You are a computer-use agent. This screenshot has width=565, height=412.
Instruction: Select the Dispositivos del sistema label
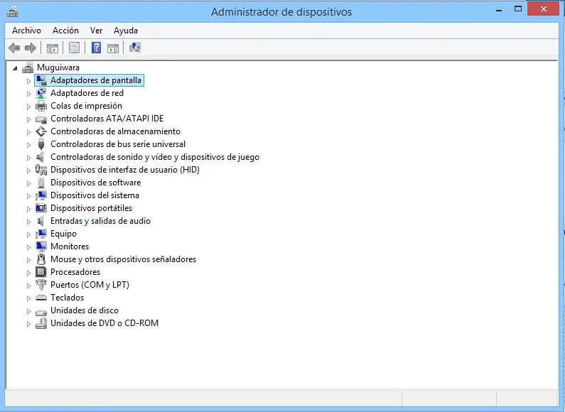click(95, 195)
